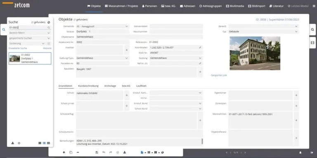The height and width of the screenshot is (158, 317).
Task: Show results as grid tiles
Action: (49, 143)
